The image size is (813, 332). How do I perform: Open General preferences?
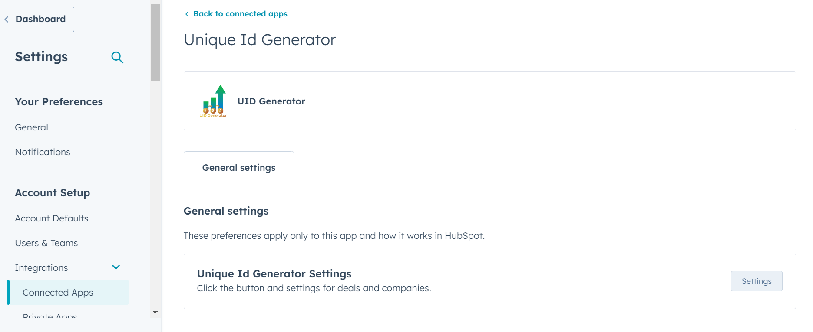coord(31,127)
